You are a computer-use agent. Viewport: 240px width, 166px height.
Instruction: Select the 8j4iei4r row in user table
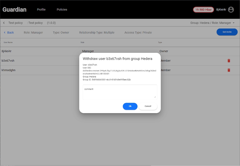click(x=40, y=51)
